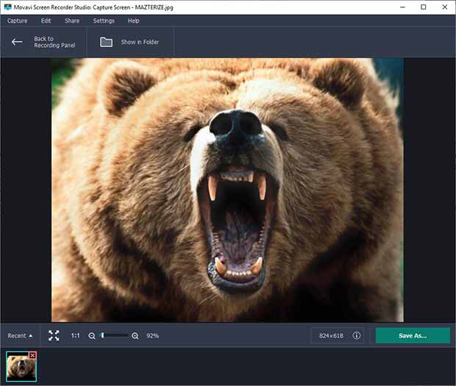Click the Save As... button
The image size is (456, 386).
tap(413, 336)
